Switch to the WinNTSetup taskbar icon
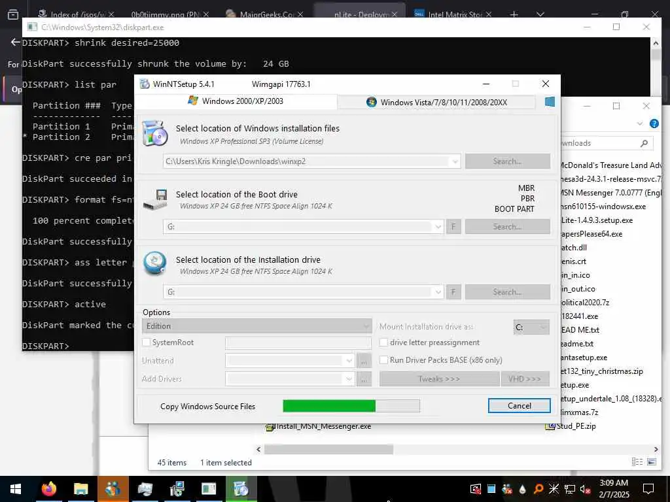The height and width of the screenshot is (502, 670). (241, 489)
